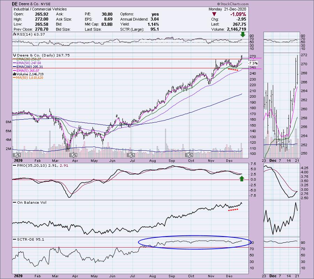The width and height of the screenshot is (314, 279).
Task: Click the Ask Size label
Action: point(64,19)
